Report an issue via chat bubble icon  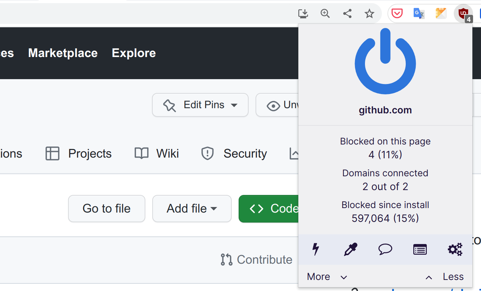coord(385,249)
